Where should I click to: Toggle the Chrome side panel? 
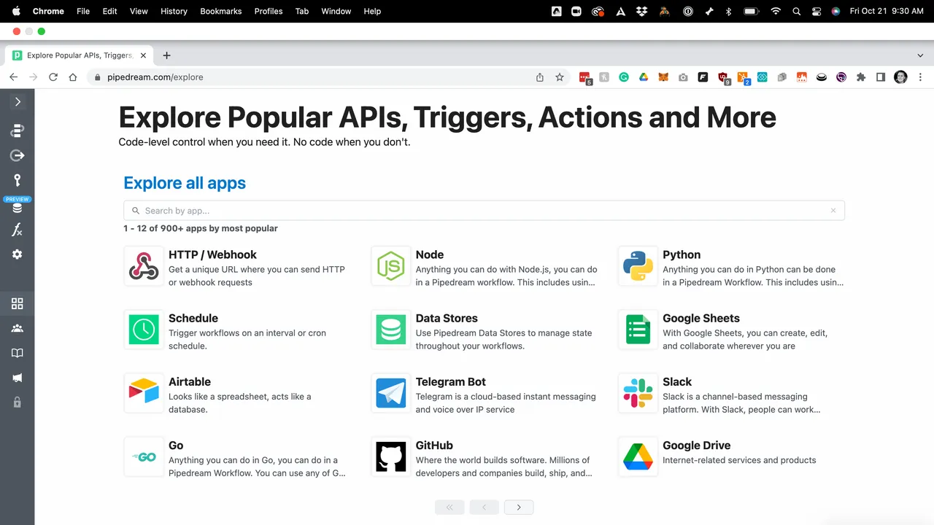881,77
